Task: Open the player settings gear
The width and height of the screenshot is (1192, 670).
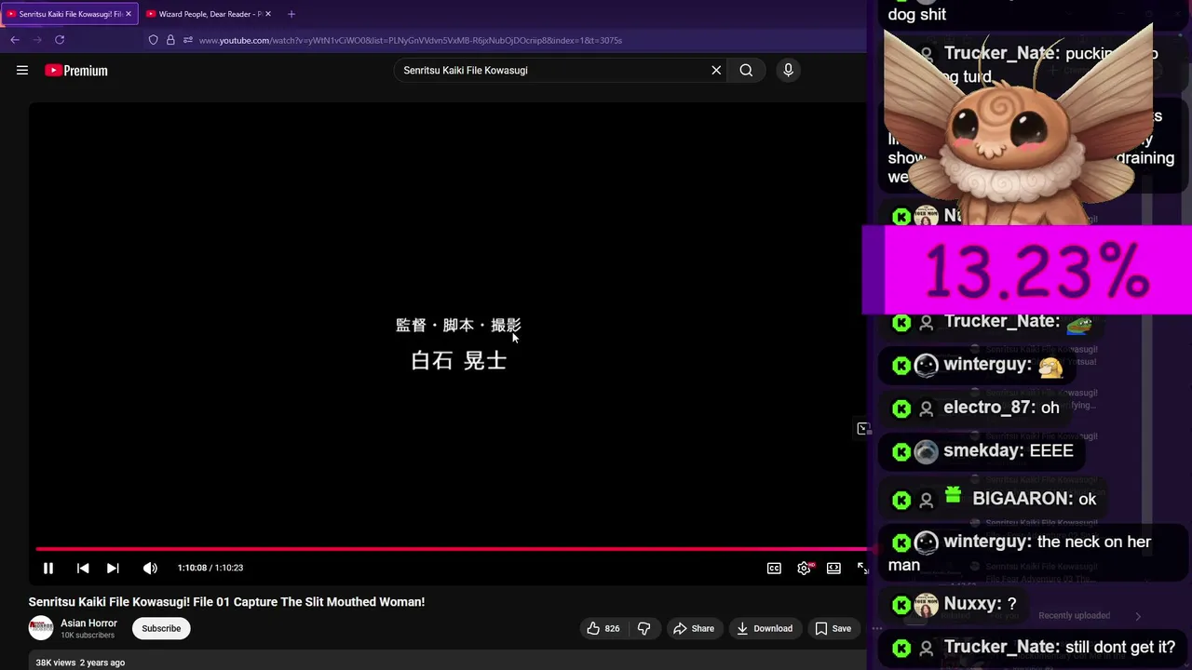Action: coord(804,568)
